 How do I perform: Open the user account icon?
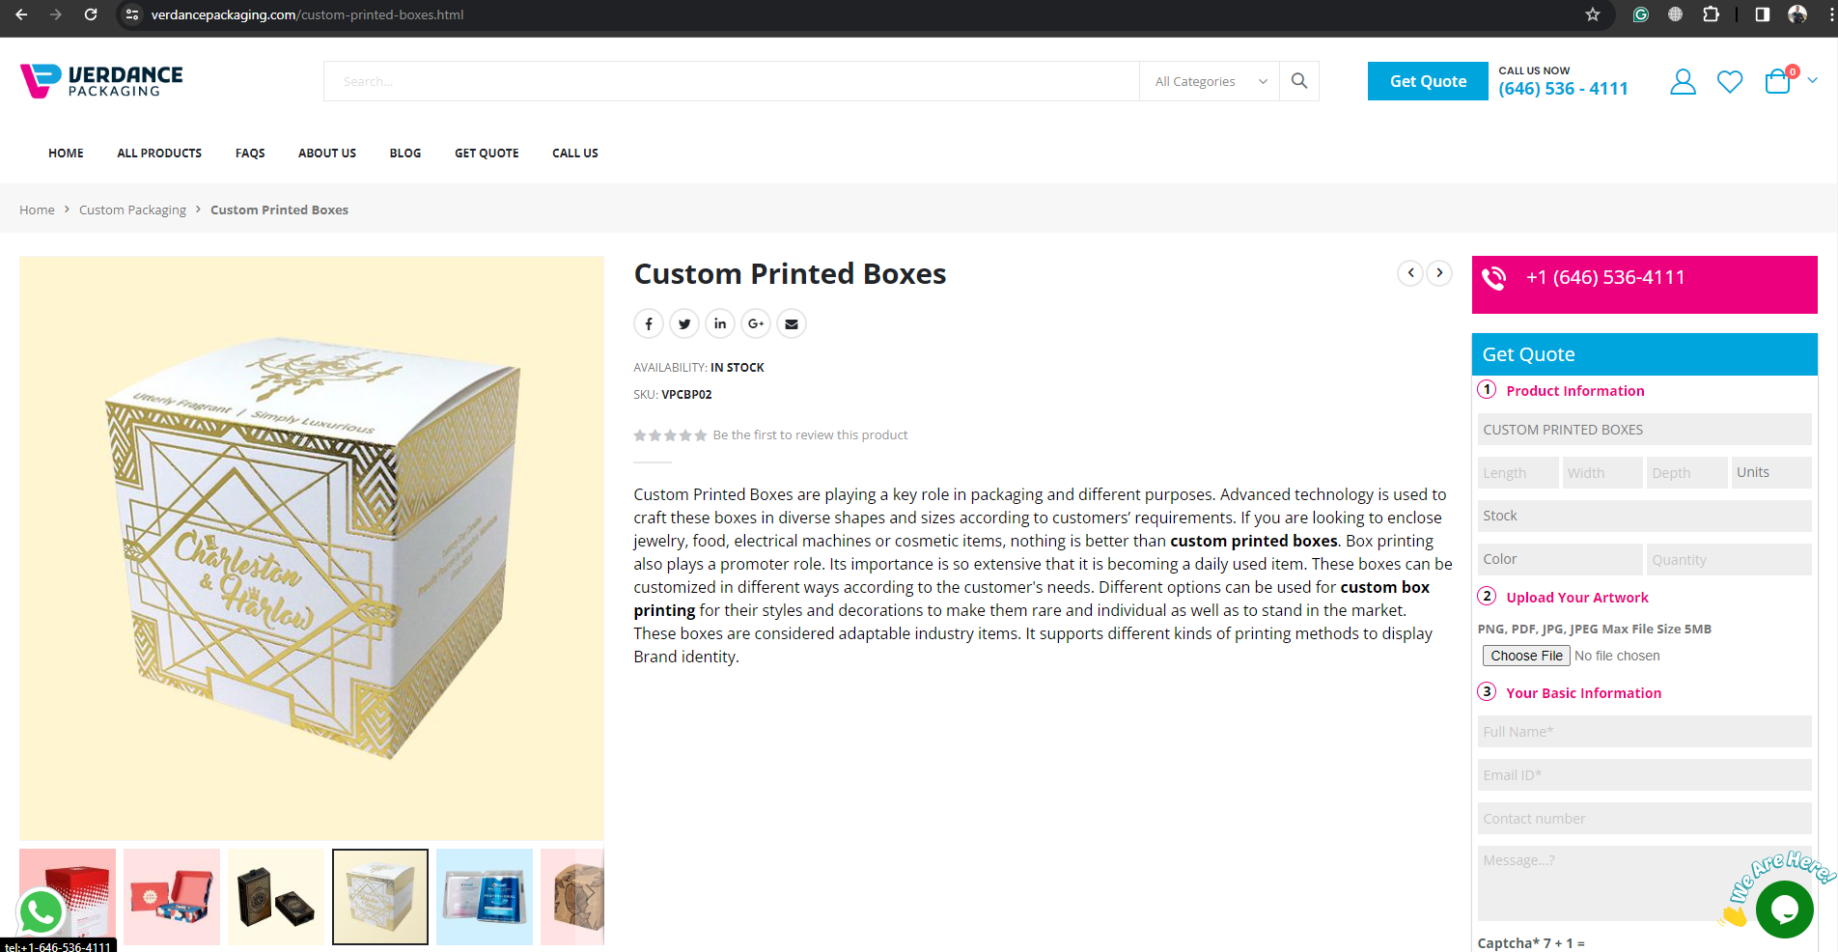pyautogui.click(x=1683, y=82)
